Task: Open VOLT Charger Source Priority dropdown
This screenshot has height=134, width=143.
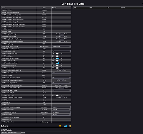Action: pos(61,46)
